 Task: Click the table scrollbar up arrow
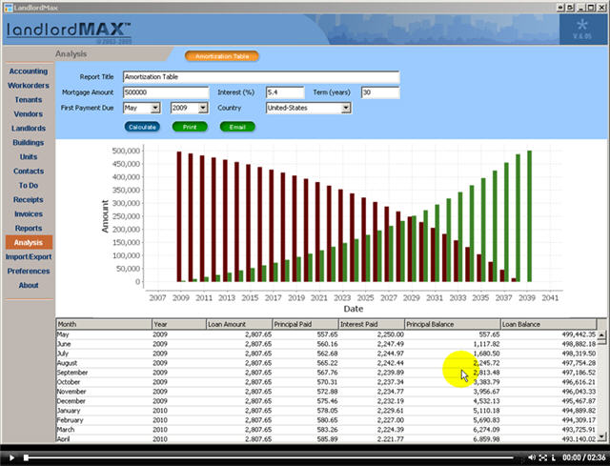[601, 334]
